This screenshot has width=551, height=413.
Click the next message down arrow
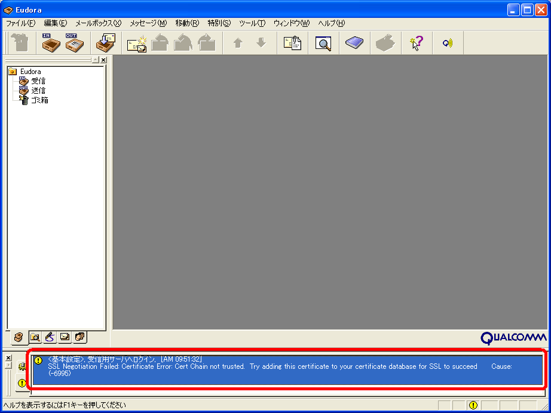[x=261, y=43]
